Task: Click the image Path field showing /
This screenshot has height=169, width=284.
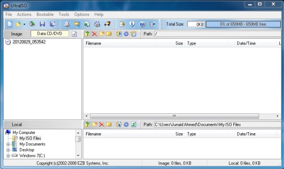Action: [217, 34]
